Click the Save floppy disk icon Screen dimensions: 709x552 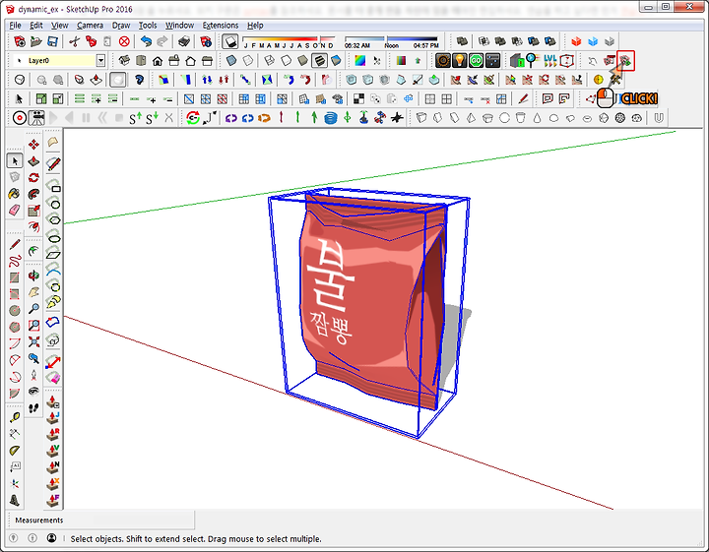(52, 41)
